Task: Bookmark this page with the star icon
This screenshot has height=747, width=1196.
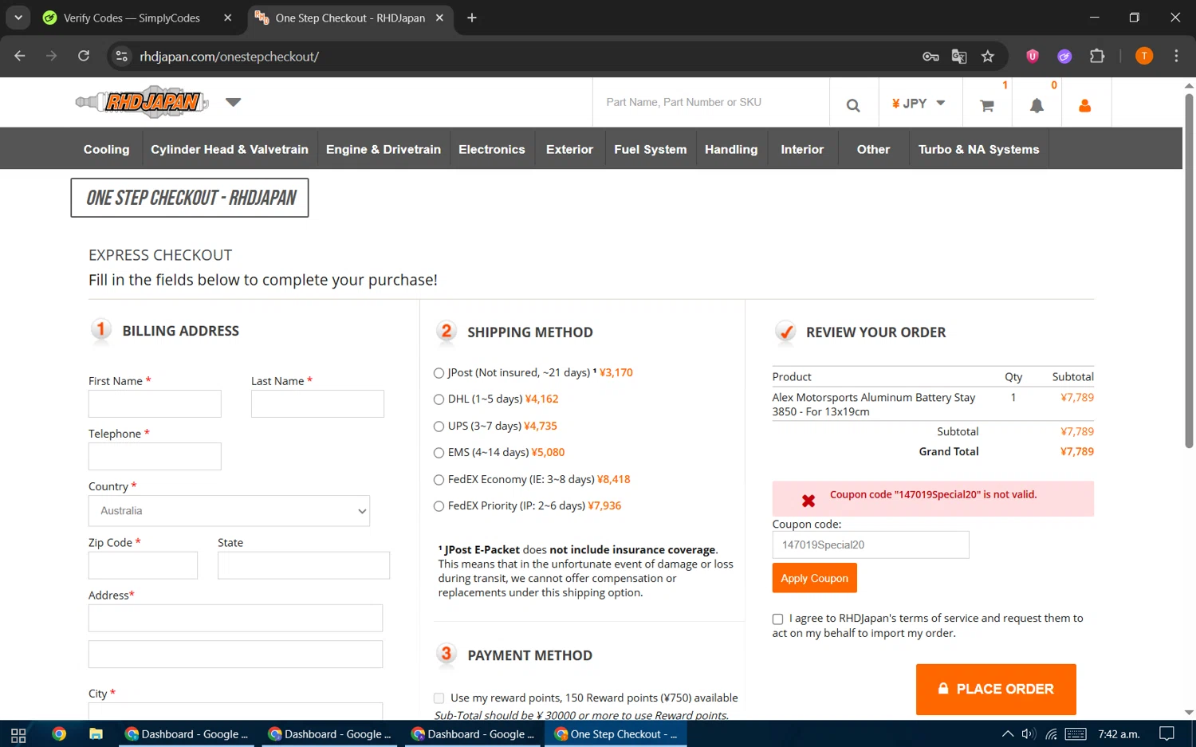Action: pos(988,56)
